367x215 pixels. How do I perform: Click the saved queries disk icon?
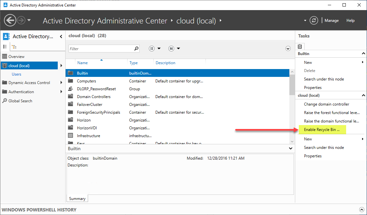[171, 48]
